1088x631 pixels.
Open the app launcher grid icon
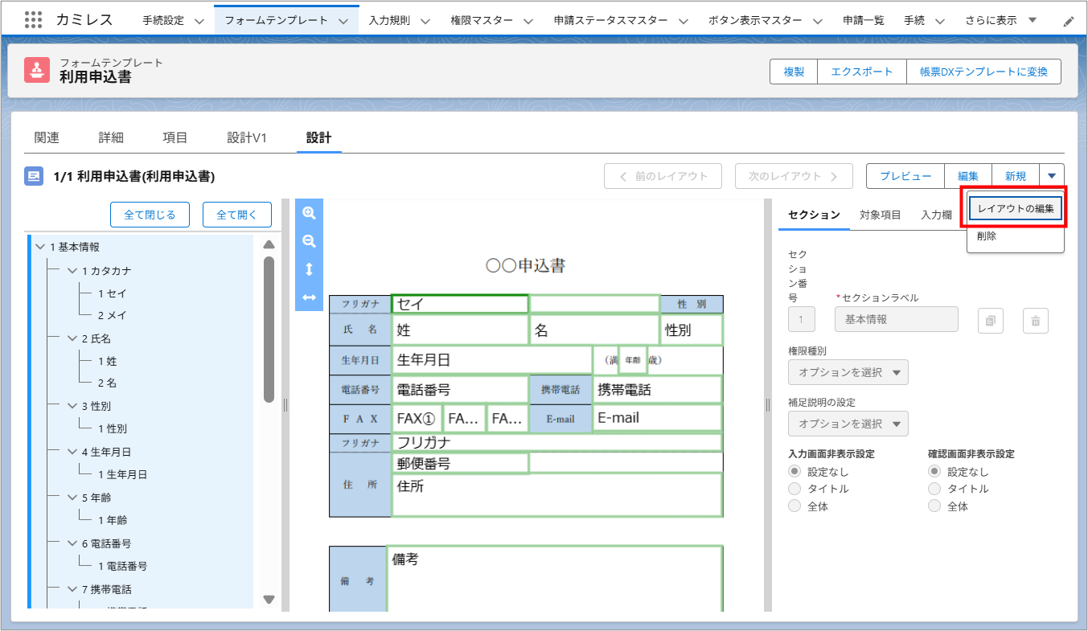point(34,20)
